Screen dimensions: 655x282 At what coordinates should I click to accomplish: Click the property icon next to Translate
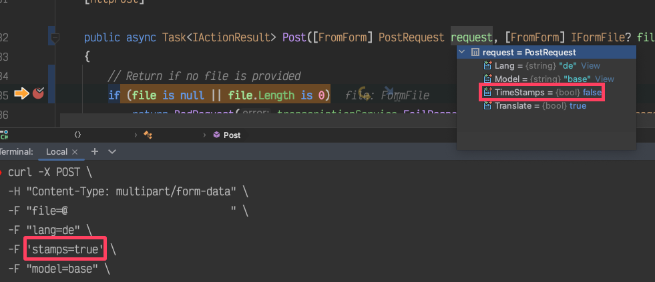[x=487, y=106]
